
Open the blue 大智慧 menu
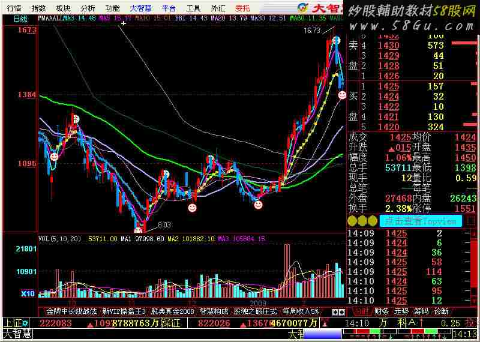140,8
